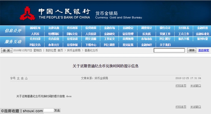Open the 高级搜索 advanced search link
The height and width of the screenshot is (114, 211).
(203, 50)
